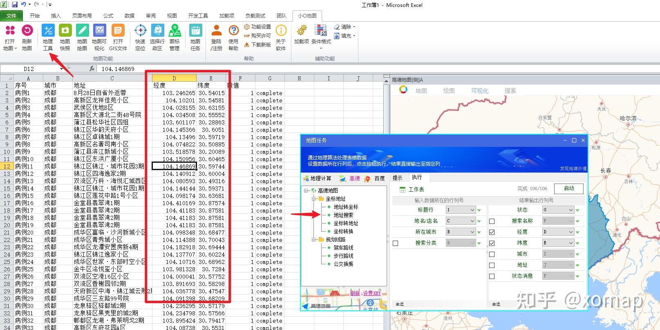
Task: Open 功能设置 feature settings
Action: click(x=257, y=27)
